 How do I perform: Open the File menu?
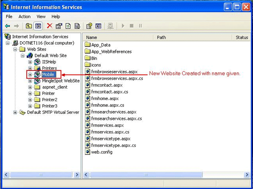9,16
